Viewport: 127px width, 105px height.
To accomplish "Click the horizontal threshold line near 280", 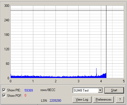I will pos(67,10).
